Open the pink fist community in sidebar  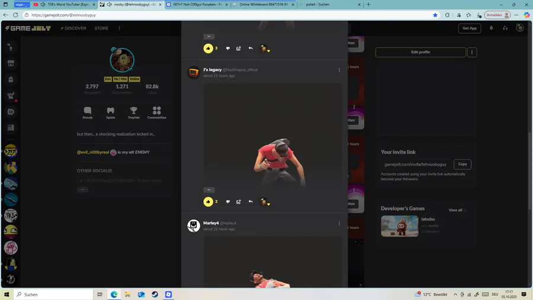[x=11, y=247]
